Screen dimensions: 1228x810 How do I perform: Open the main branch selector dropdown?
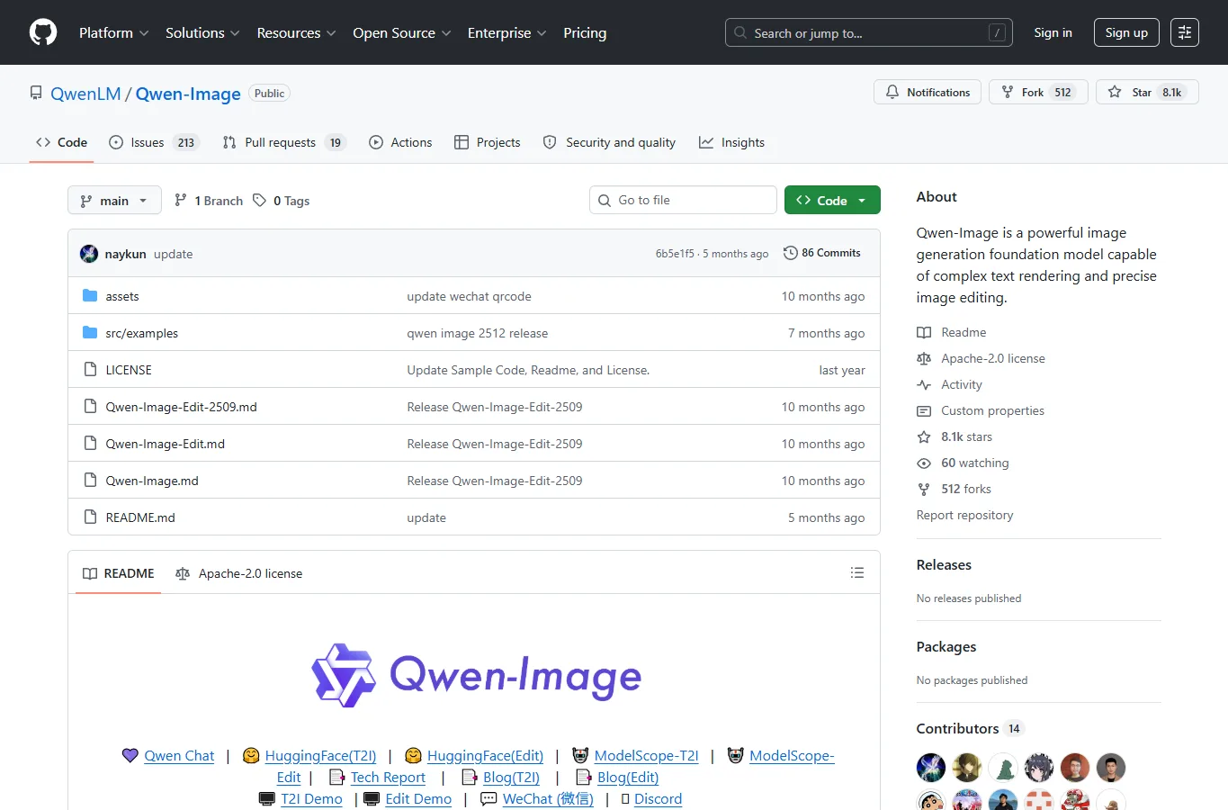pos(114,200)
